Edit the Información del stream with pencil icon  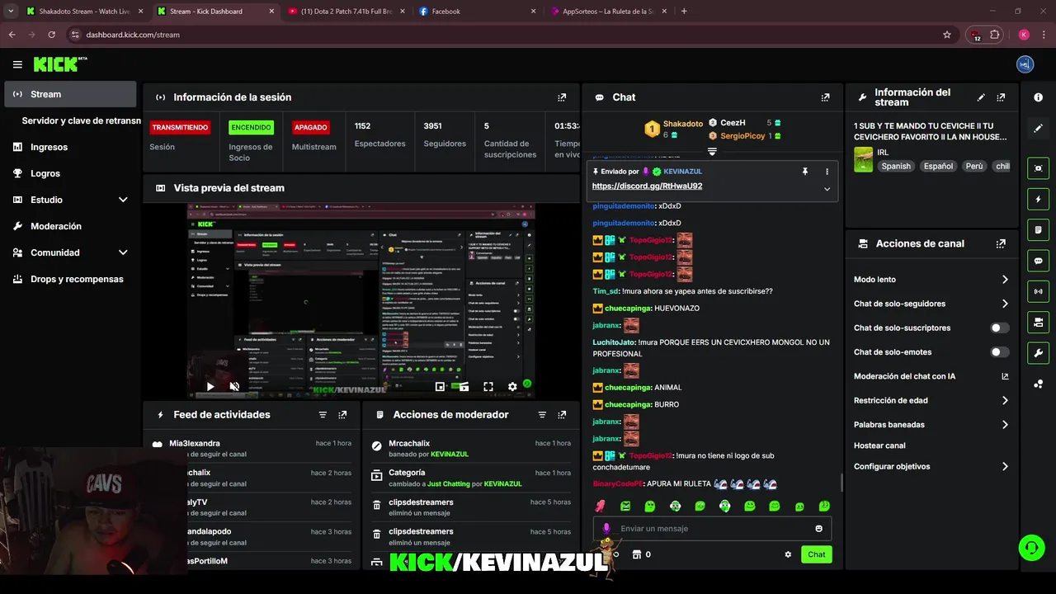point(981,97)
